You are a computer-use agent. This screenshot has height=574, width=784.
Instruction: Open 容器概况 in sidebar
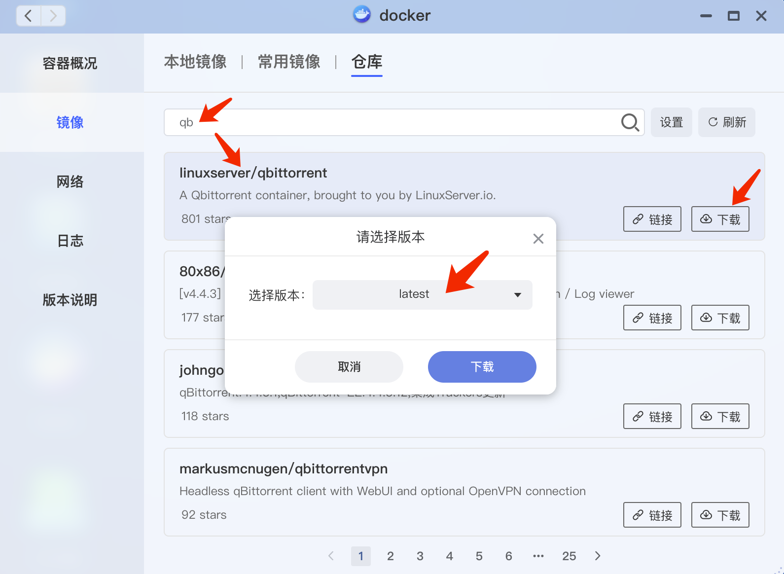click(x=70, y=63)
